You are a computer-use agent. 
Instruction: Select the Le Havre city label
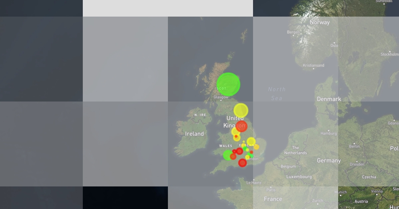[x=254, y=183]
